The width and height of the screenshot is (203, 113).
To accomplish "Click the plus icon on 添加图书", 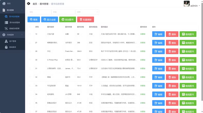I will tap(63, 20).
